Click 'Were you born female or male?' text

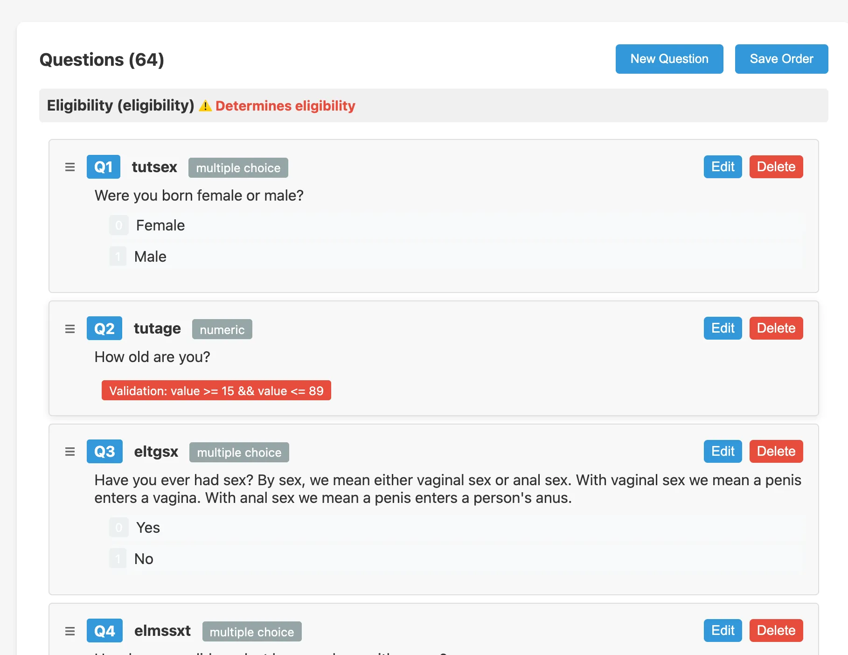point(199,195)
